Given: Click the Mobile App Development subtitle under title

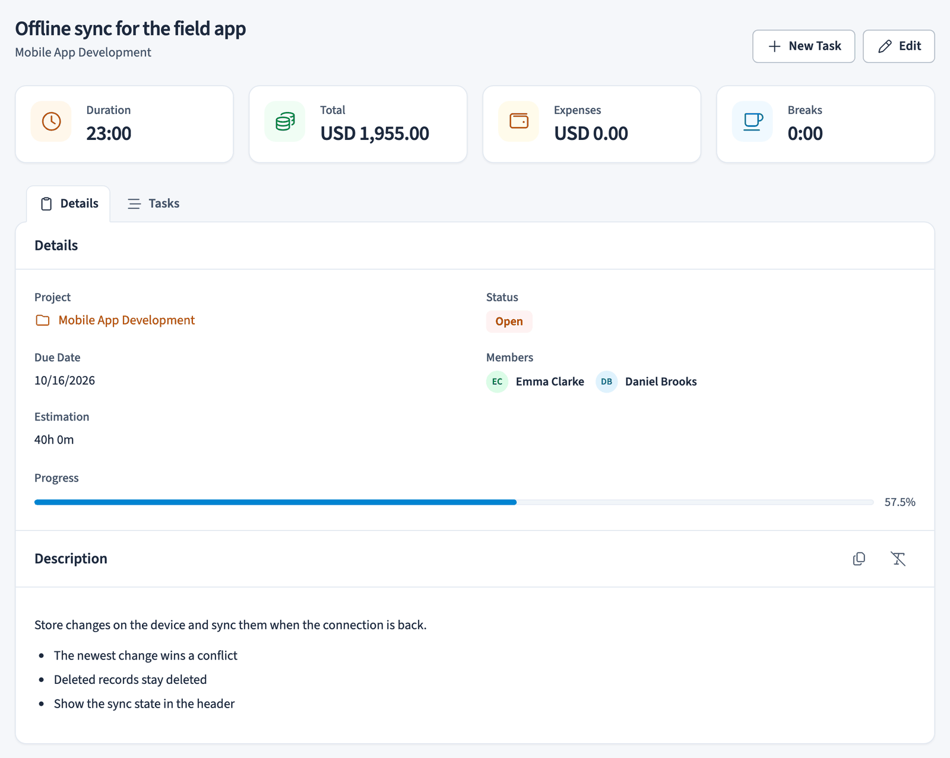Looking at the screenshot, I should point(83,52).
